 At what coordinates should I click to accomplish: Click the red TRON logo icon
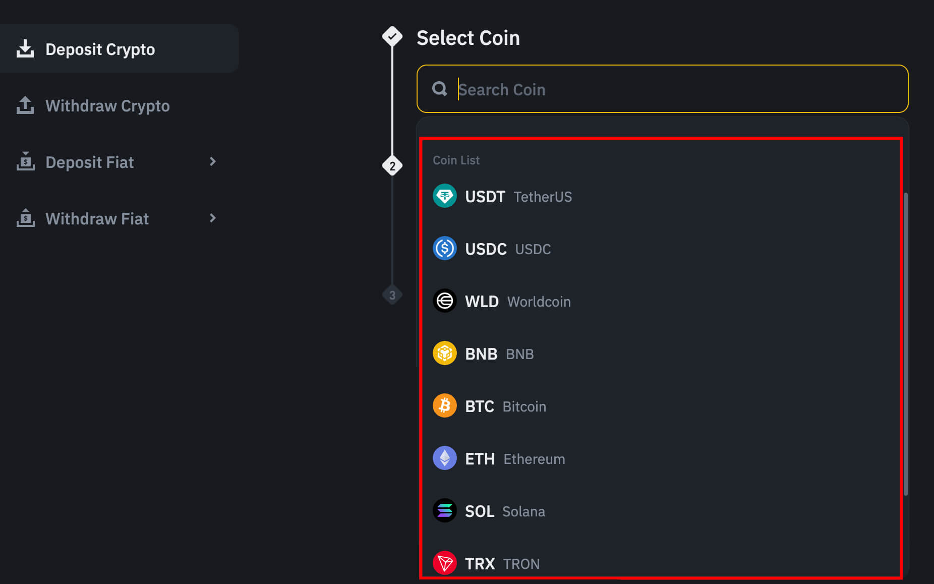[x=444, y=563]
